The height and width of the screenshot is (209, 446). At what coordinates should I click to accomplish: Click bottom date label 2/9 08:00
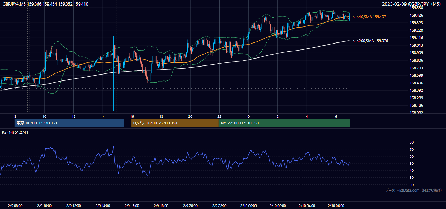tap(15, 206)
